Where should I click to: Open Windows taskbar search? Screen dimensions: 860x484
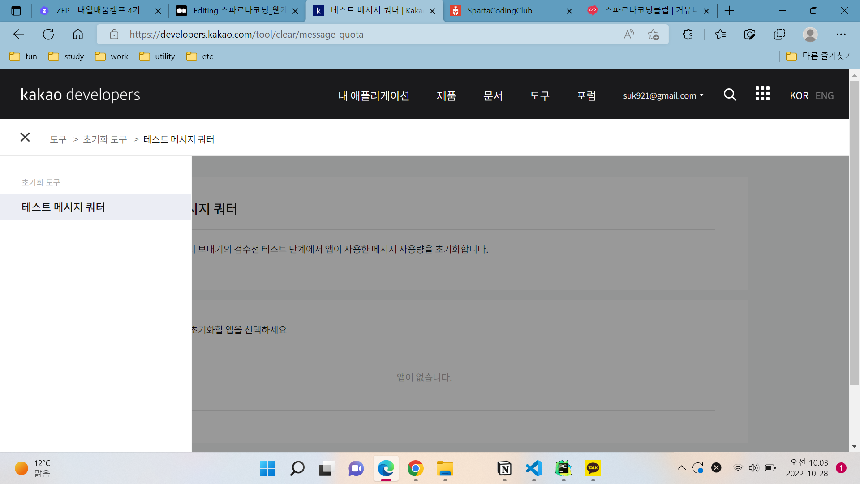tap(297, 469)
